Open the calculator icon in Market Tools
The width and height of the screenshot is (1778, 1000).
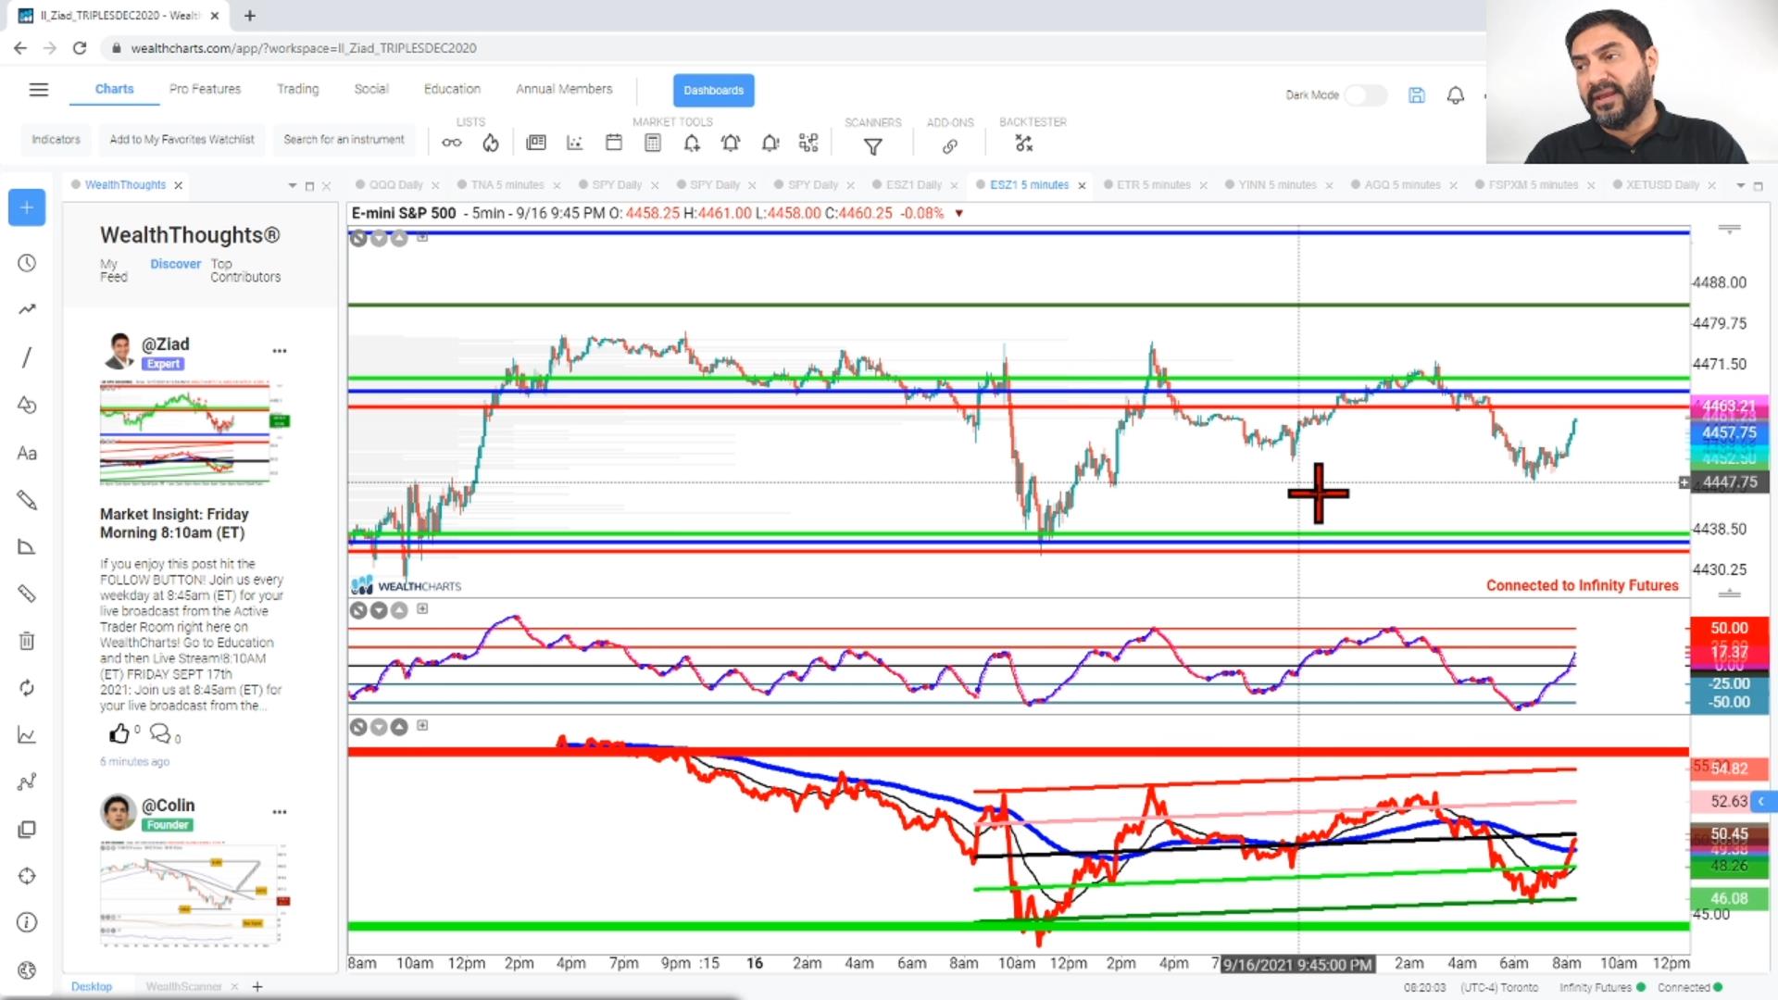[653, 143]
